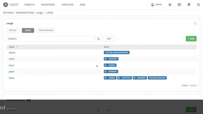Open user peter link
The height and width of the screenshot is (114, 203).
click(11, 72)
